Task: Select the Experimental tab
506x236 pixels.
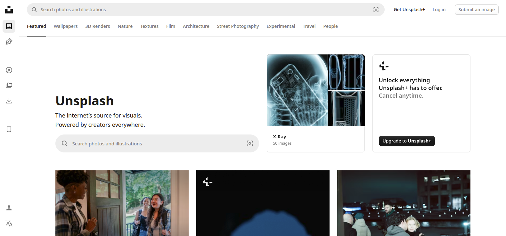Action: point(281,26)
